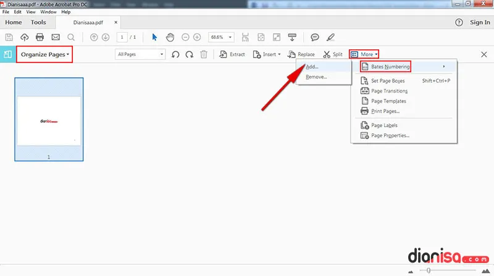
Task: Close the Dianisaaa.pdf tab
Action: click(x=115, y=22)
